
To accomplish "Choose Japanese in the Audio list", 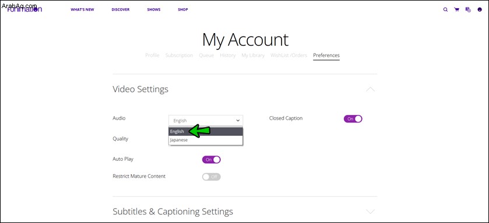I will (x=206, y=140).
